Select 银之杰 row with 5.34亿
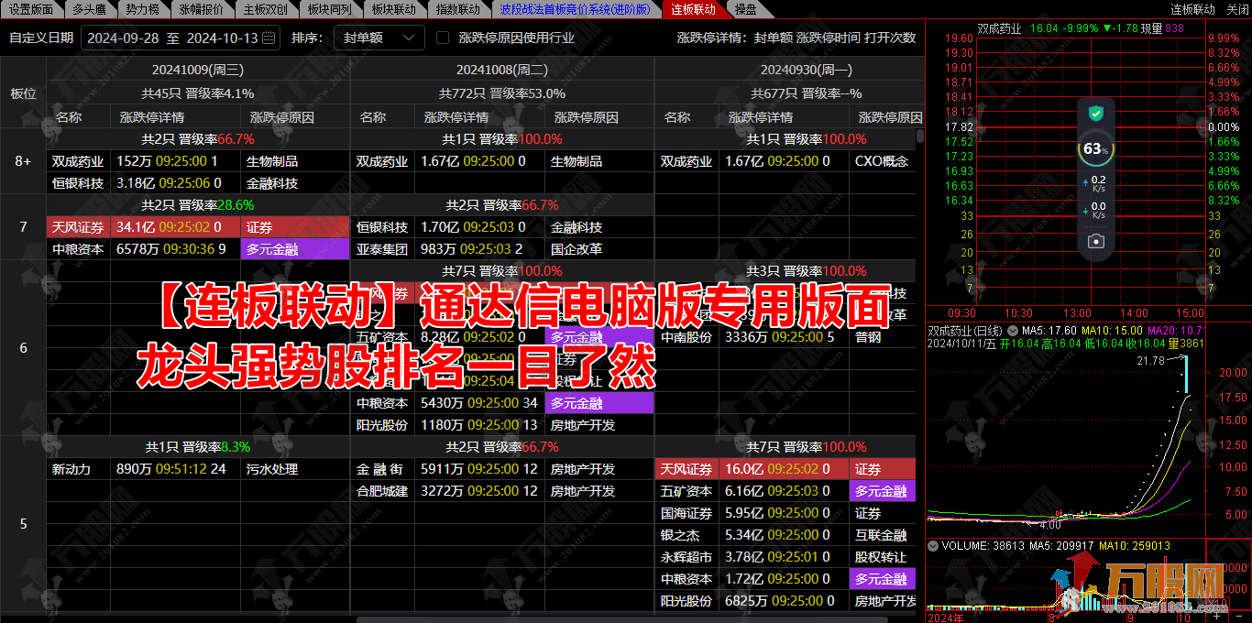Image resolution: width=1252 pixels, height=623 pixels. click(785, 535)
